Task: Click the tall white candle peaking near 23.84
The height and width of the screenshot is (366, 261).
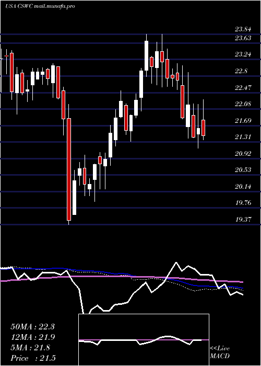Action: coord(146,55)
